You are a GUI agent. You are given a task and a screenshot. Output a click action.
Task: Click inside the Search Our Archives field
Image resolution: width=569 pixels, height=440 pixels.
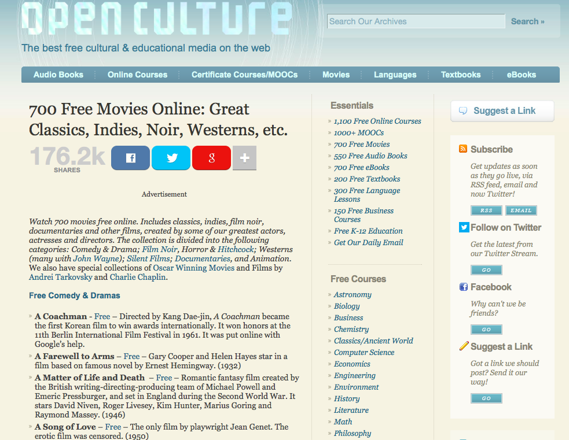pos(416,21)
